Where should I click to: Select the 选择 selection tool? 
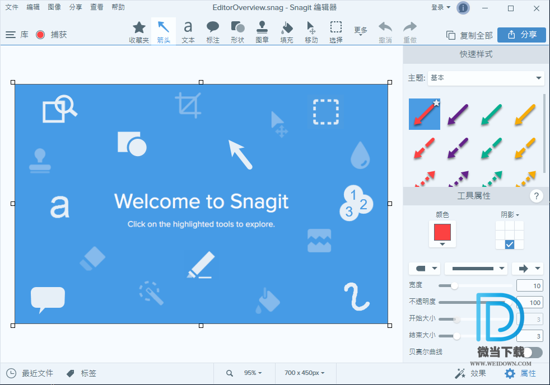pyautogui.click(x=335, y=32)
